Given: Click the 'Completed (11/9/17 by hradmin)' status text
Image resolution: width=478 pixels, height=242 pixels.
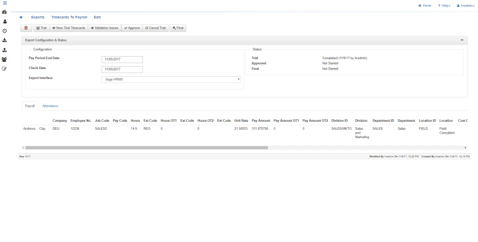Looking at the screenshot, I should coord(345,58).
